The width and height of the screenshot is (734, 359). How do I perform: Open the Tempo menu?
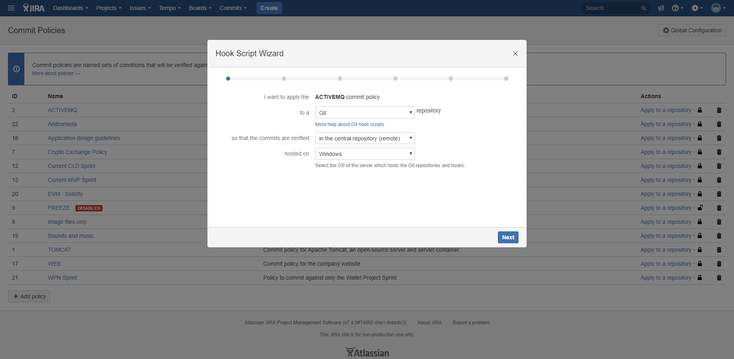[170, 8]
